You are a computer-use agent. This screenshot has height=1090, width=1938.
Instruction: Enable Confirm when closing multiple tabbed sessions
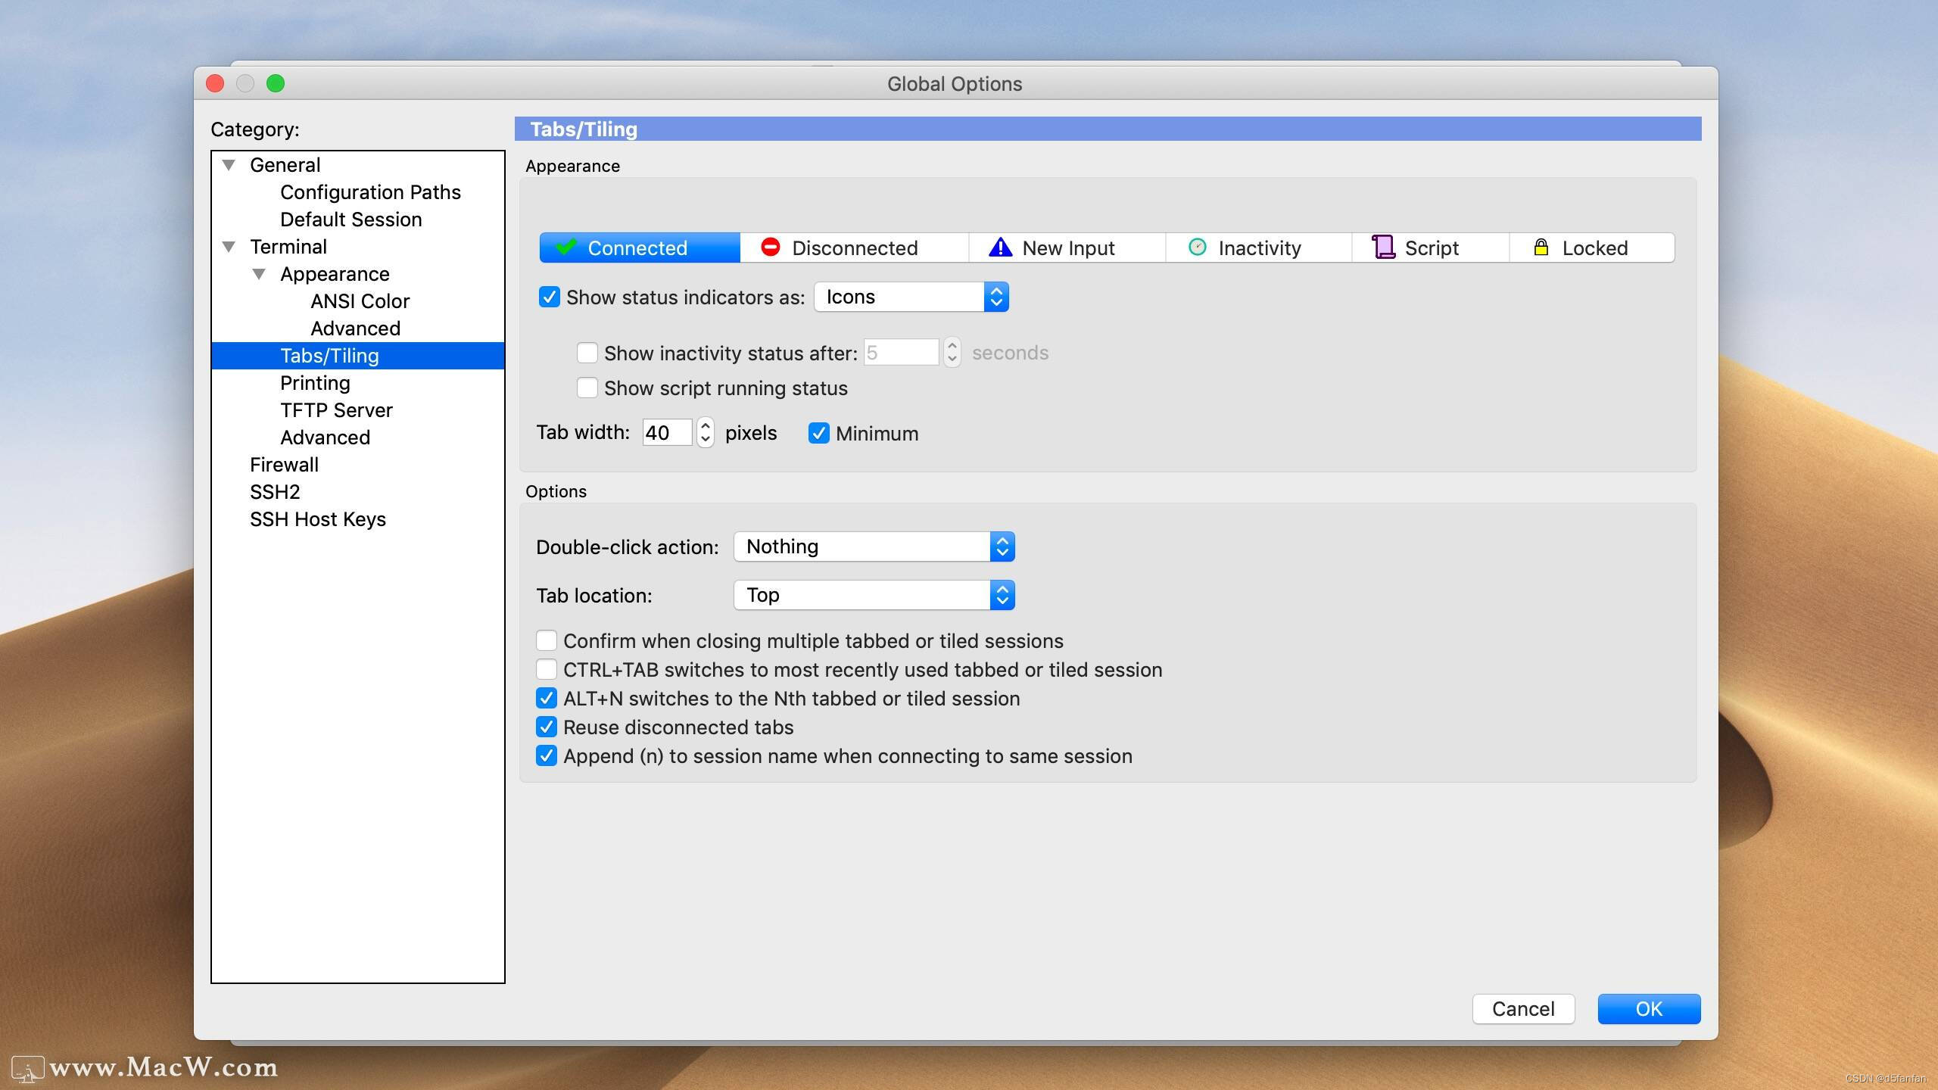point(547,640)
